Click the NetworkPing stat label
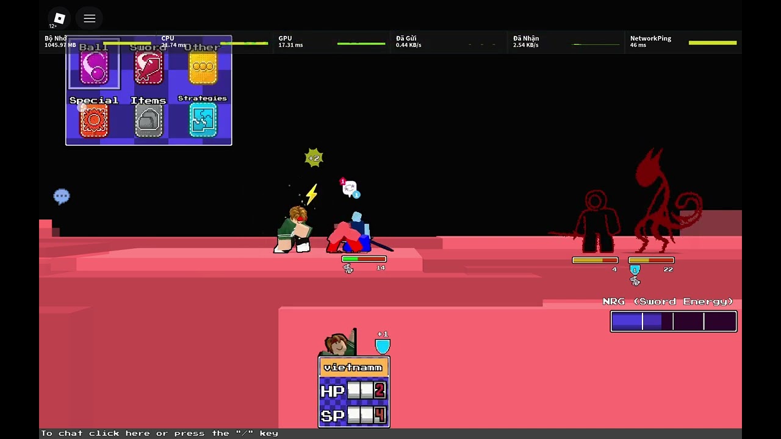This screenshot has width=781, height=439. pos(650,38)
